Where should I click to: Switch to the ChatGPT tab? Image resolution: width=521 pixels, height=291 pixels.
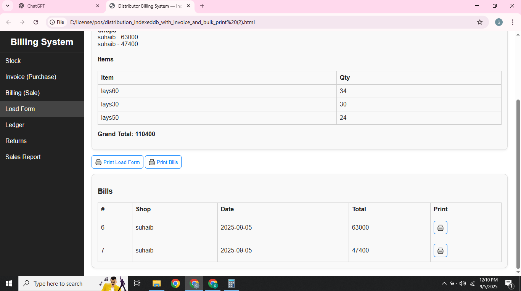click(x=57, y=6)
